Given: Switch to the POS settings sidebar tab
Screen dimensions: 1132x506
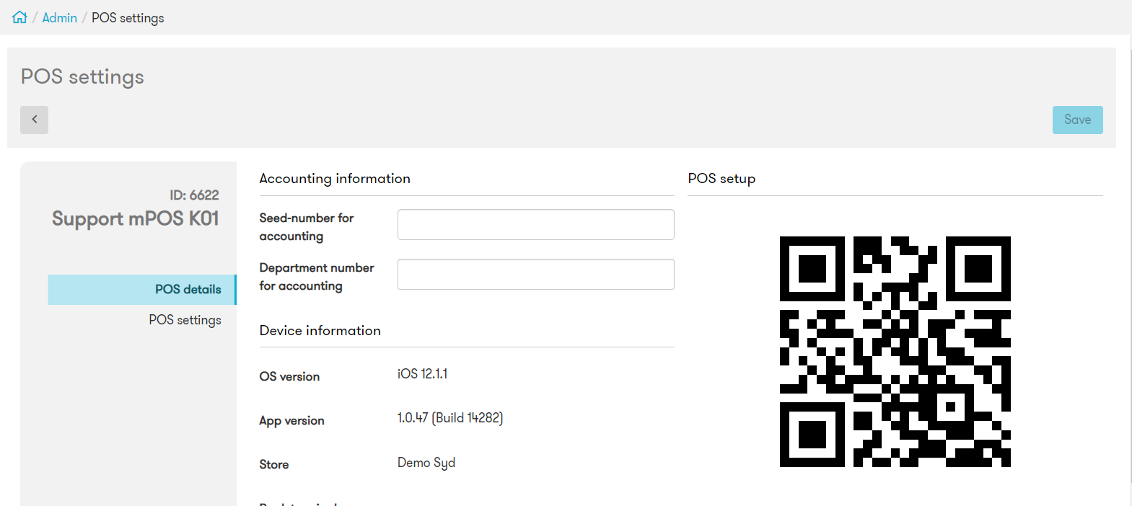Looking at the screenshot, I should 185,320.
